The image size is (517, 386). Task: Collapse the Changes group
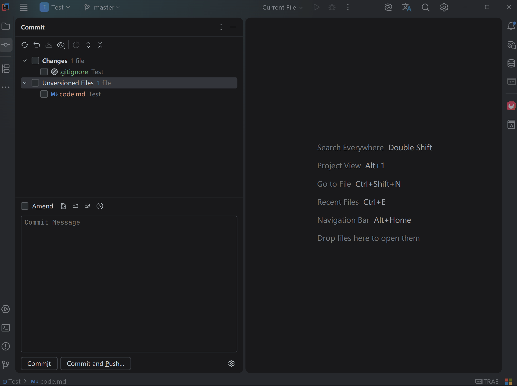(x=25, y=61)
